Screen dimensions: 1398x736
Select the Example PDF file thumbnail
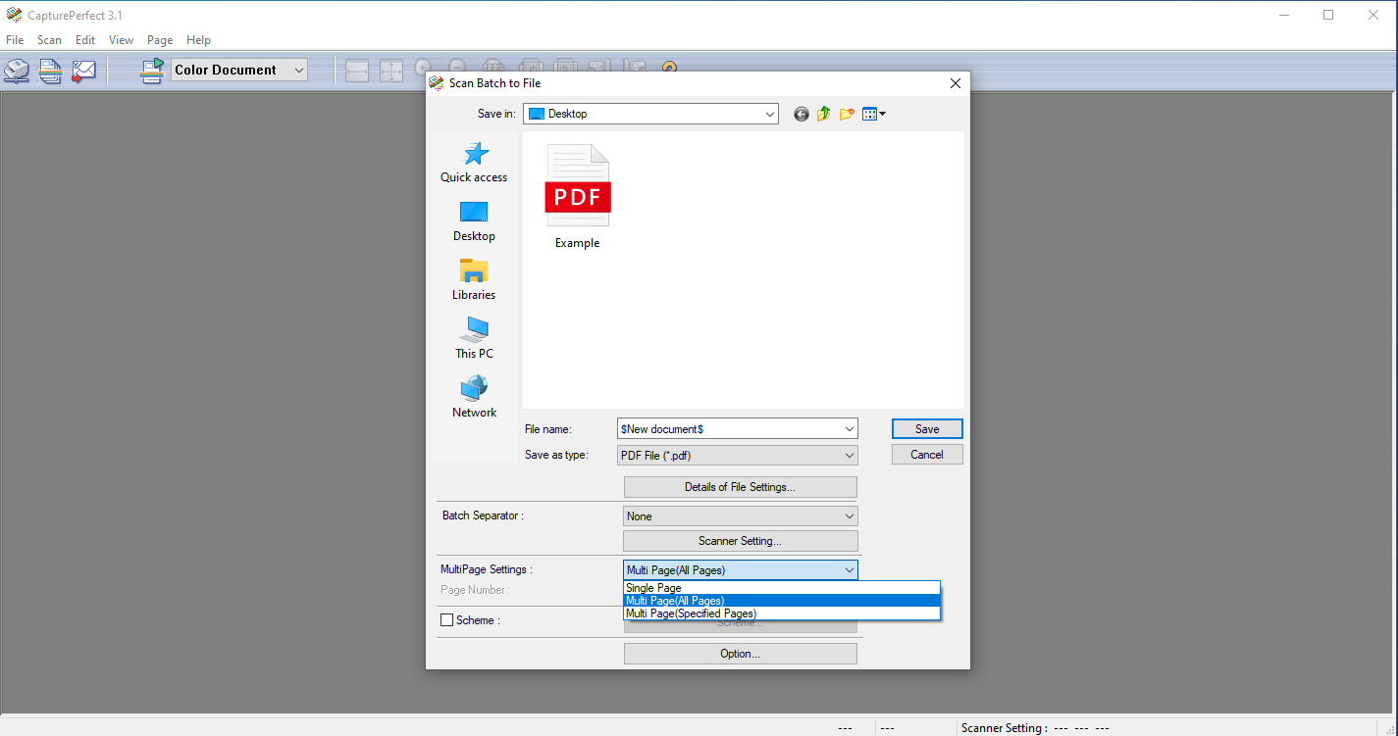[x=578, y=196]
